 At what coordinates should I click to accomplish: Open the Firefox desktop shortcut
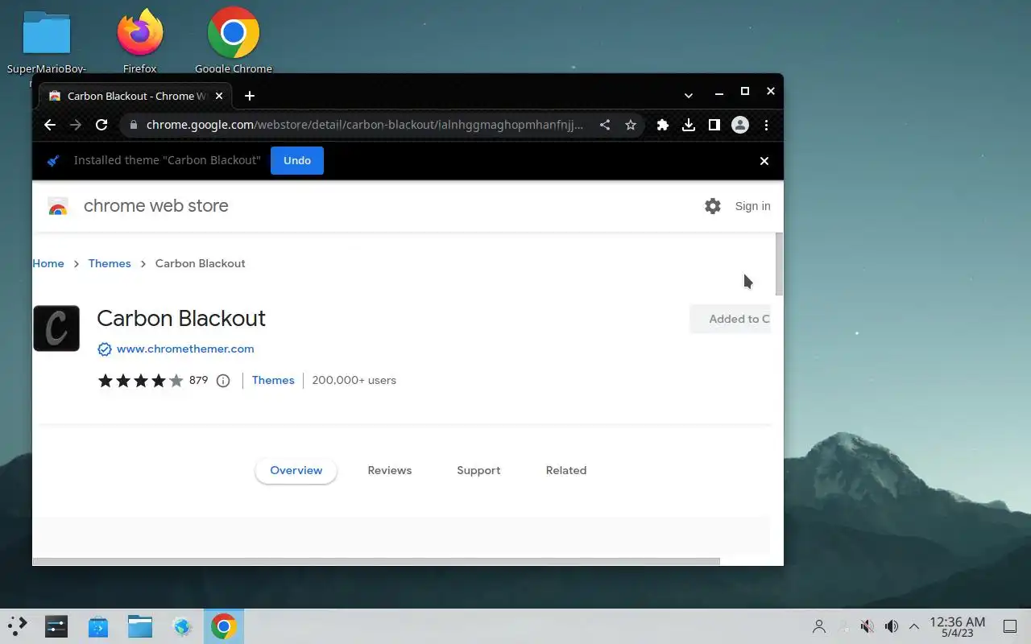pos(140,42)
